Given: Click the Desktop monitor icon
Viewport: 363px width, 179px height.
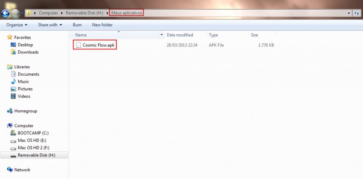Looking at the screenshot, I should click(13, 45).
